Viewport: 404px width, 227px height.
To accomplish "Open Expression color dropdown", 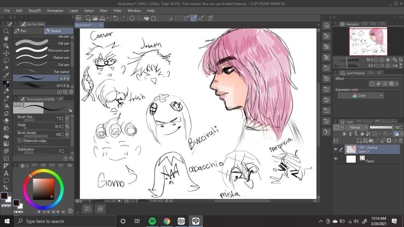I will click(361, 96).
